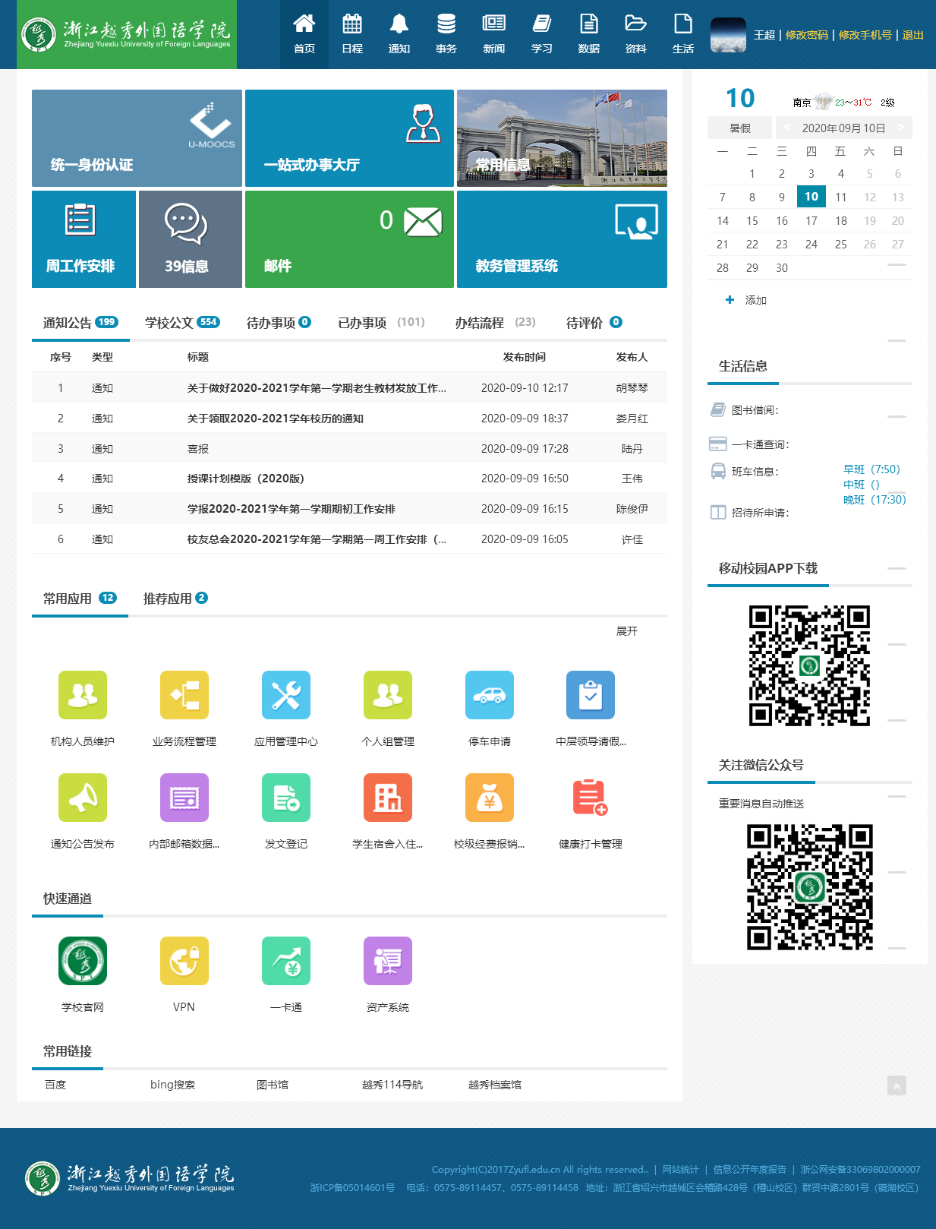
Task: Launch the 应用管理中心 app icon
Action: (285, 695)
